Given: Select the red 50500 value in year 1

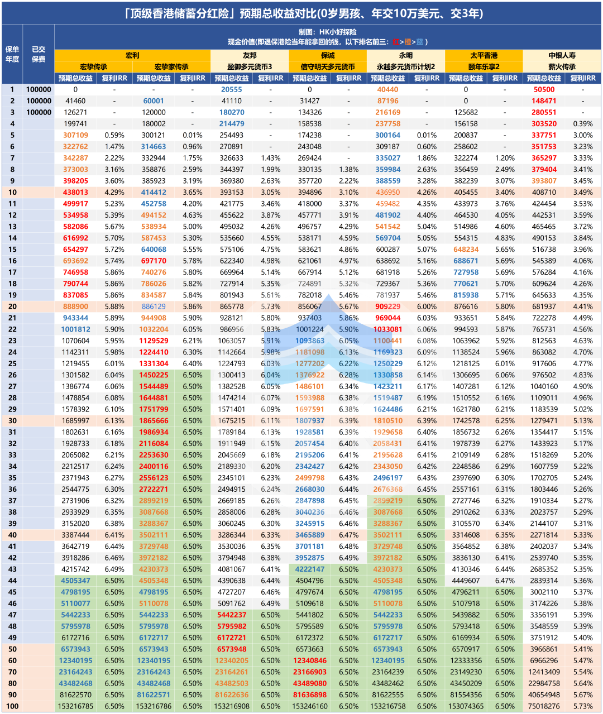Looking at the screenshot, I should tap(544, 89).
